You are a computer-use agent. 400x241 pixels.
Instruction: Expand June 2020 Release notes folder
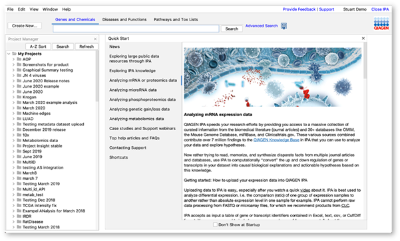tap(13, 81)
